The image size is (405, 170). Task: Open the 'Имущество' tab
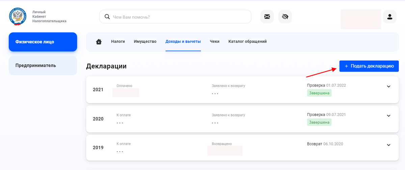[x=145, y=41]
